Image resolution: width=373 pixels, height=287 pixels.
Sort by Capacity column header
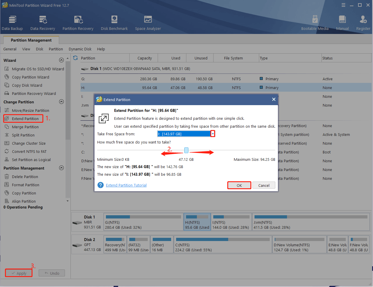point(145,58)
